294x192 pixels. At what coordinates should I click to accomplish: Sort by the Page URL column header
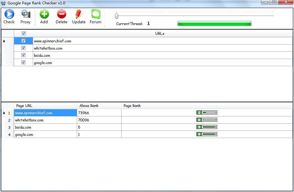pos(24,106)
